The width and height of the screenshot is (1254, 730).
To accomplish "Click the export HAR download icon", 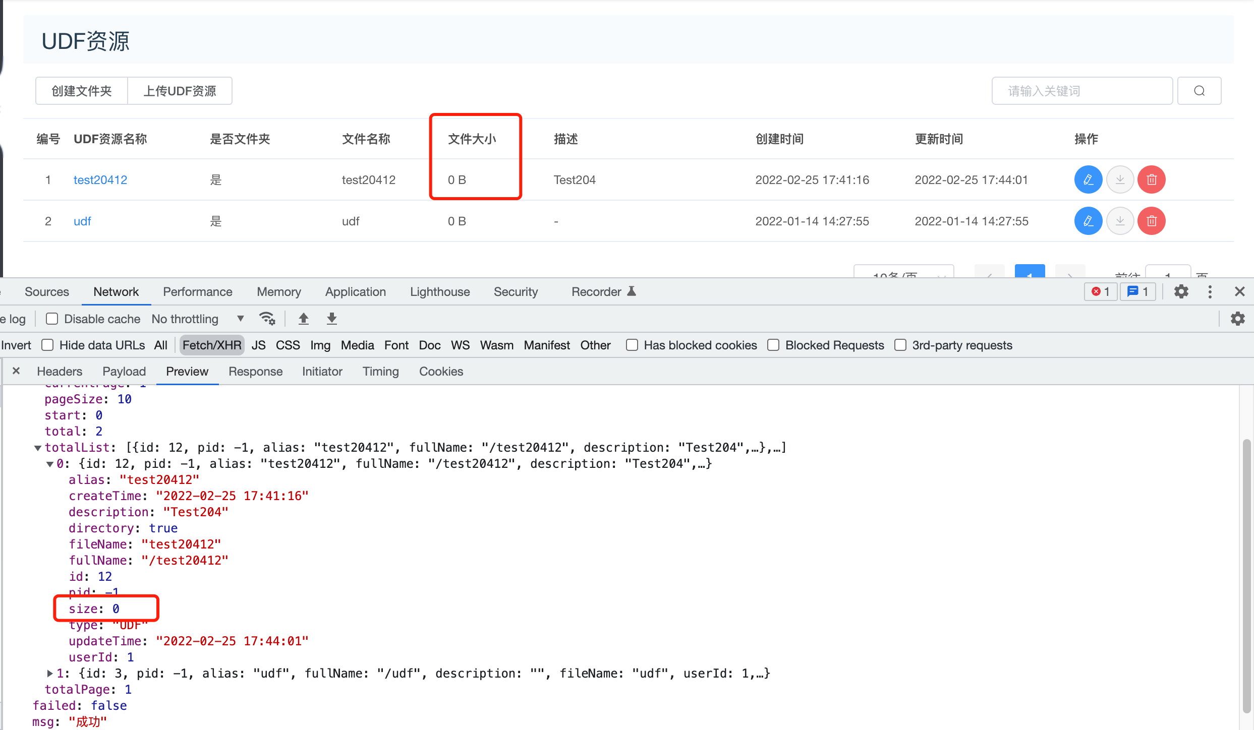I will [x=331, y=318].
